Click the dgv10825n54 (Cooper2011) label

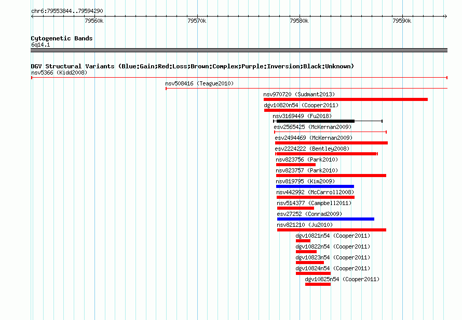(342, 279)
